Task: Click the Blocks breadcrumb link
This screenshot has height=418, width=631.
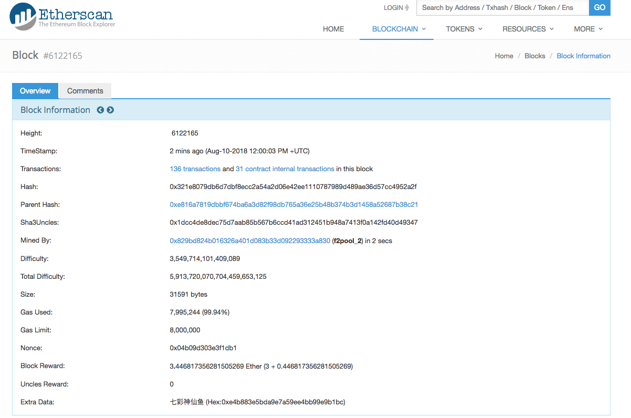Action: 534,56
